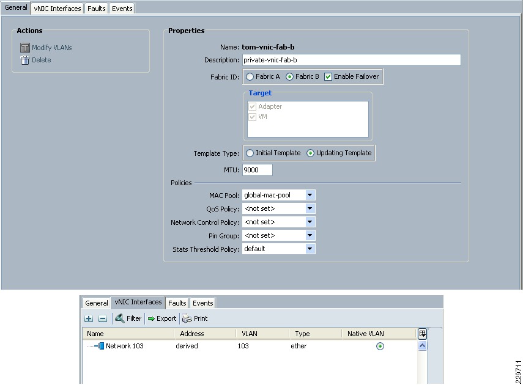This screenshot has width=523, height=385.
Task: Switch to General tab in lower panel
Action: coord(97,303)
